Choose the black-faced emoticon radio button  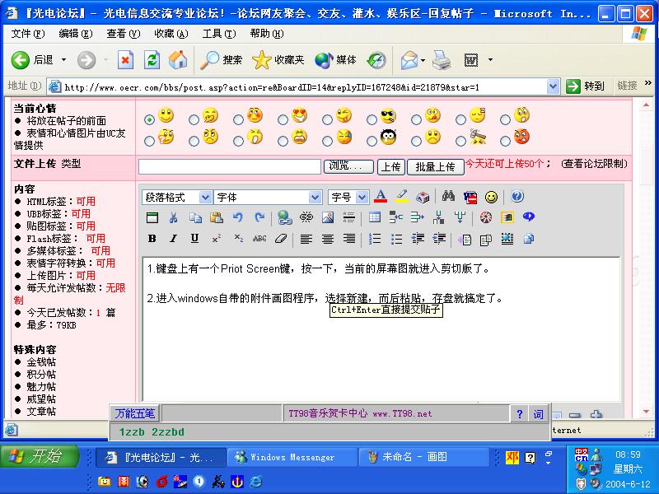[372, 141]
